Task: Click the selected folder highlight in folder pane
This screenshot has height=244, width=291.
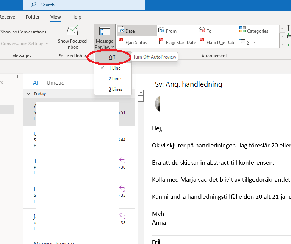Action: (x=7, y=109)
